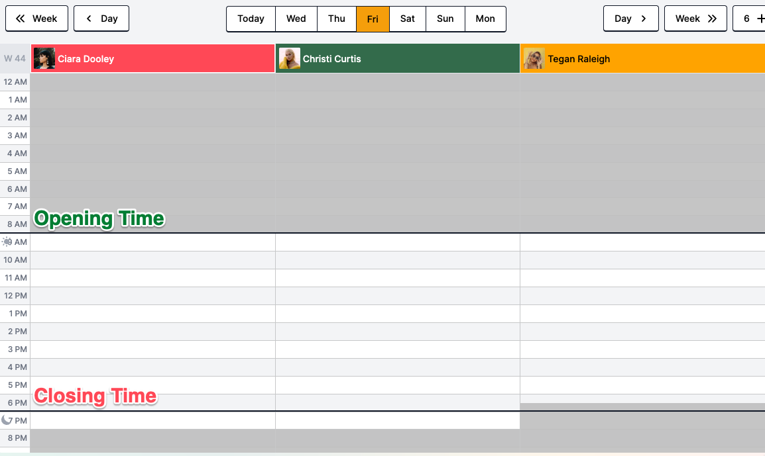
Task: Select the highlighted Fri tab
Action: point(373,19)
